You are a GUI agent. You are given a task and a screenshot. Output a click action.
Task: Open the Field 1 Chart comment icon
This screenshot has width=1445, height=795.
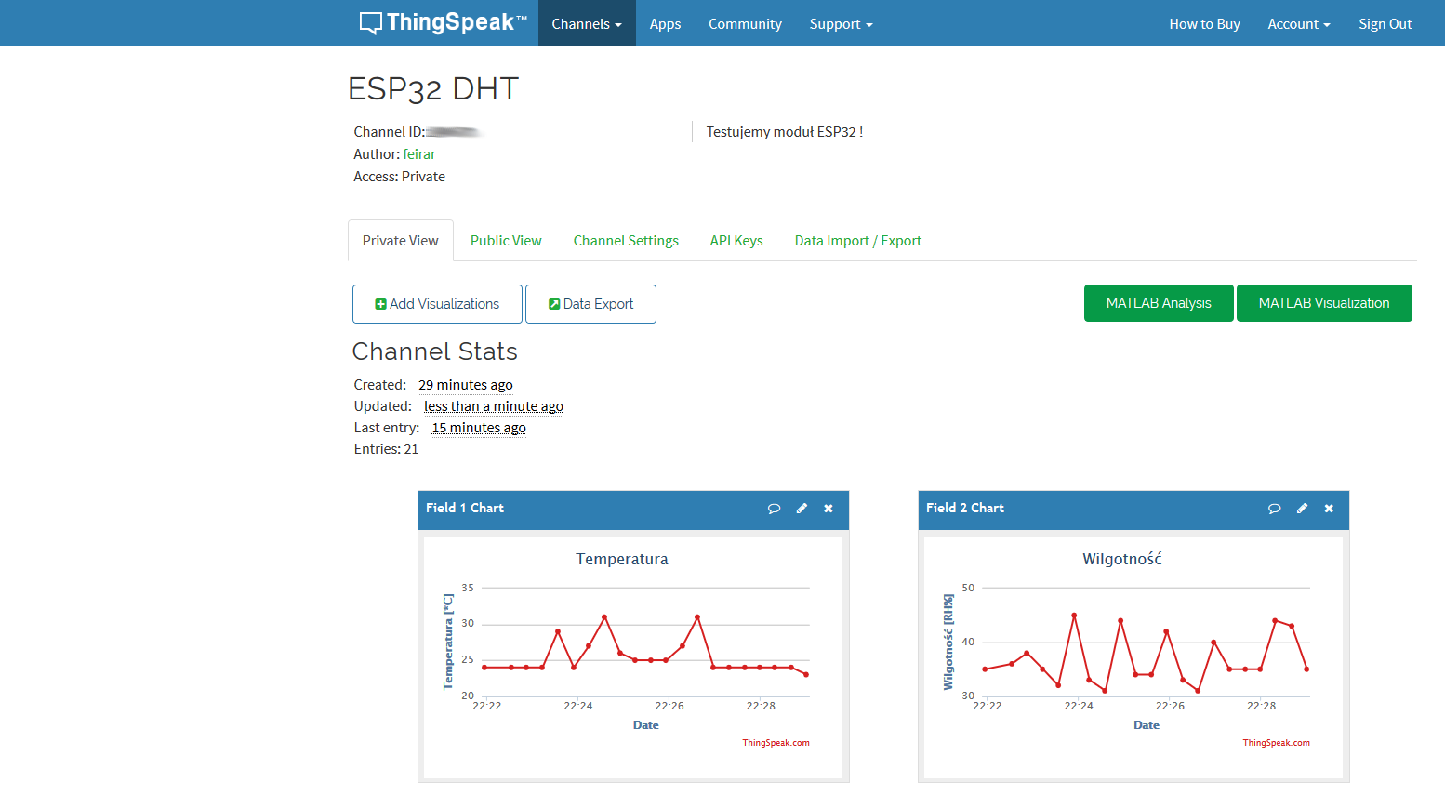(774, 509)
